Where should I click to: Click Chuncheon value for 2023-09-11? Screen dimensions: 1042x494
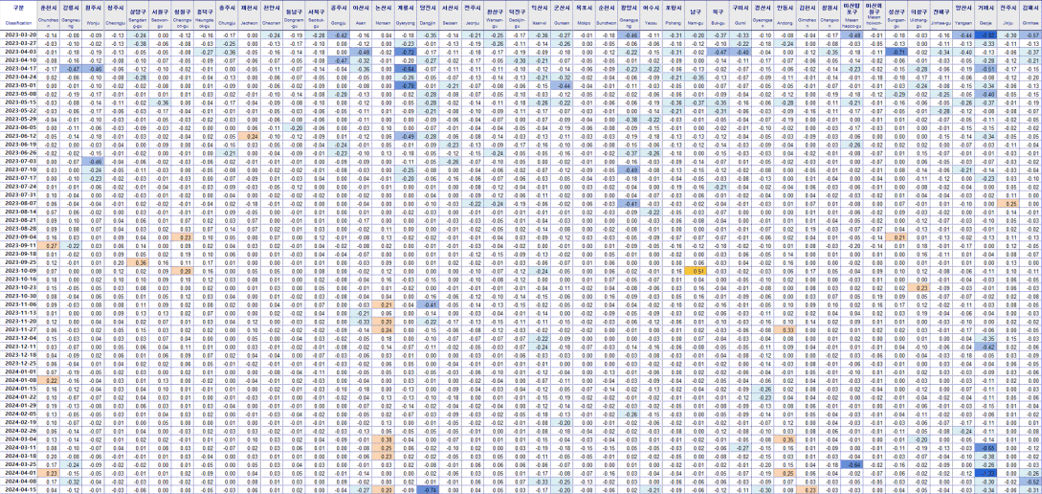[50, 245]
